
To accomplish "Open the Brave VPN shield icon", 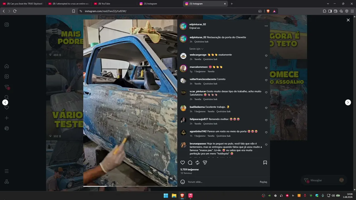I will point(347,11).
